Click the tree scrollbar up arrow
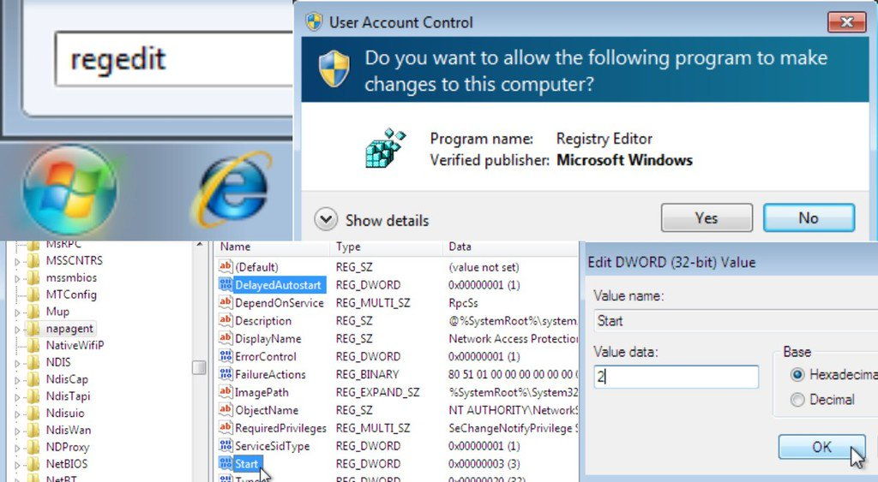Image resolution: width=878 pixels, height=482 pixels. click(x=199, y=244)
